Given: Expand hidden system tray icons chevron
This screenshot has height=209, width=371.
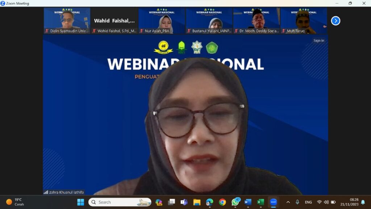Looking at the screenshot, I should point(288,202).
